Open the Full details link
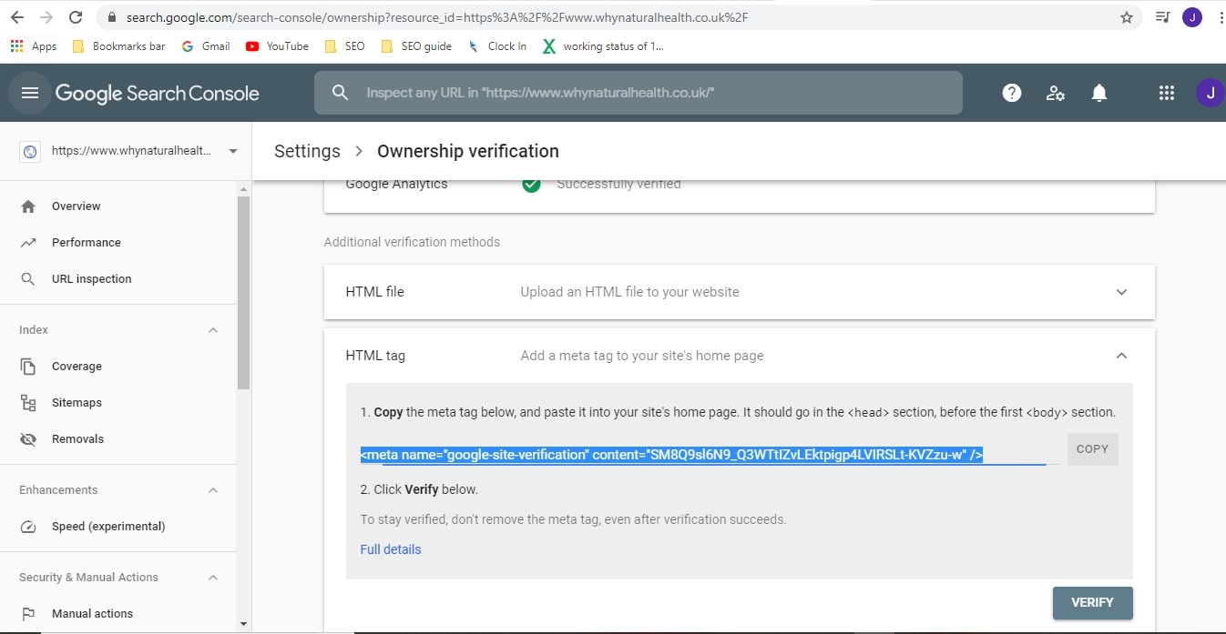This screenshot has width=1226, height=634. tap(390, 548)
